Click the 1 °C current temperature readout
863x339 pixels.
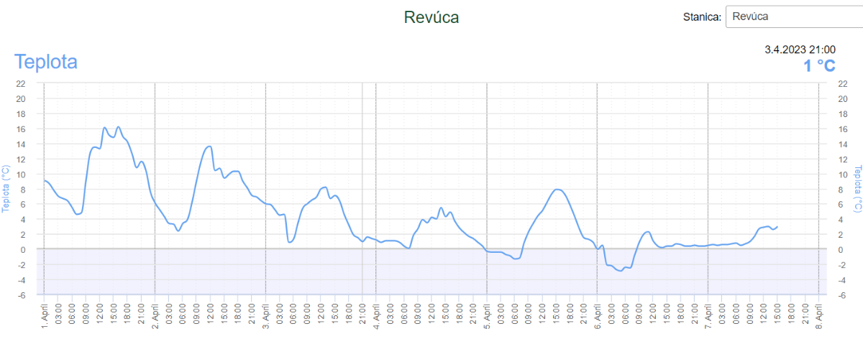(x=820, y=66)
